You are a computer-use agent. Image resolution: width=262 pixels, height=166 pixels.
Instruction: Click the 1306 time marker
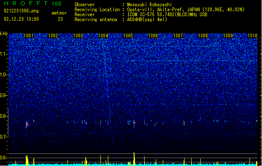(x=153, y=36)
